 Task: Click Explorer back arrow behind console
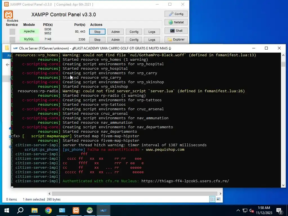[x=8, y=65]
